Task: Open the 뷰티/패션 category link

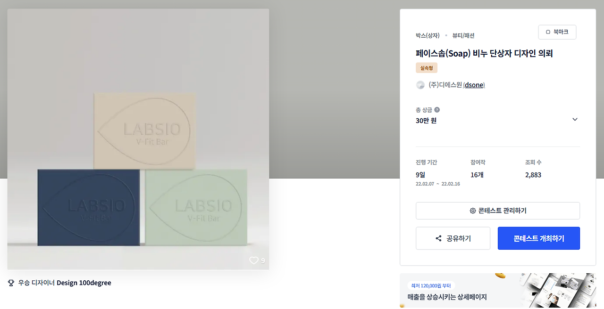Action: tap(463, 35)
